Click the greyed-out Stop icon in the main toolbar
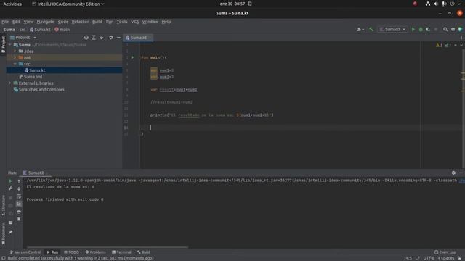Screen dimensions: 465x261 (x=436, y=29)
